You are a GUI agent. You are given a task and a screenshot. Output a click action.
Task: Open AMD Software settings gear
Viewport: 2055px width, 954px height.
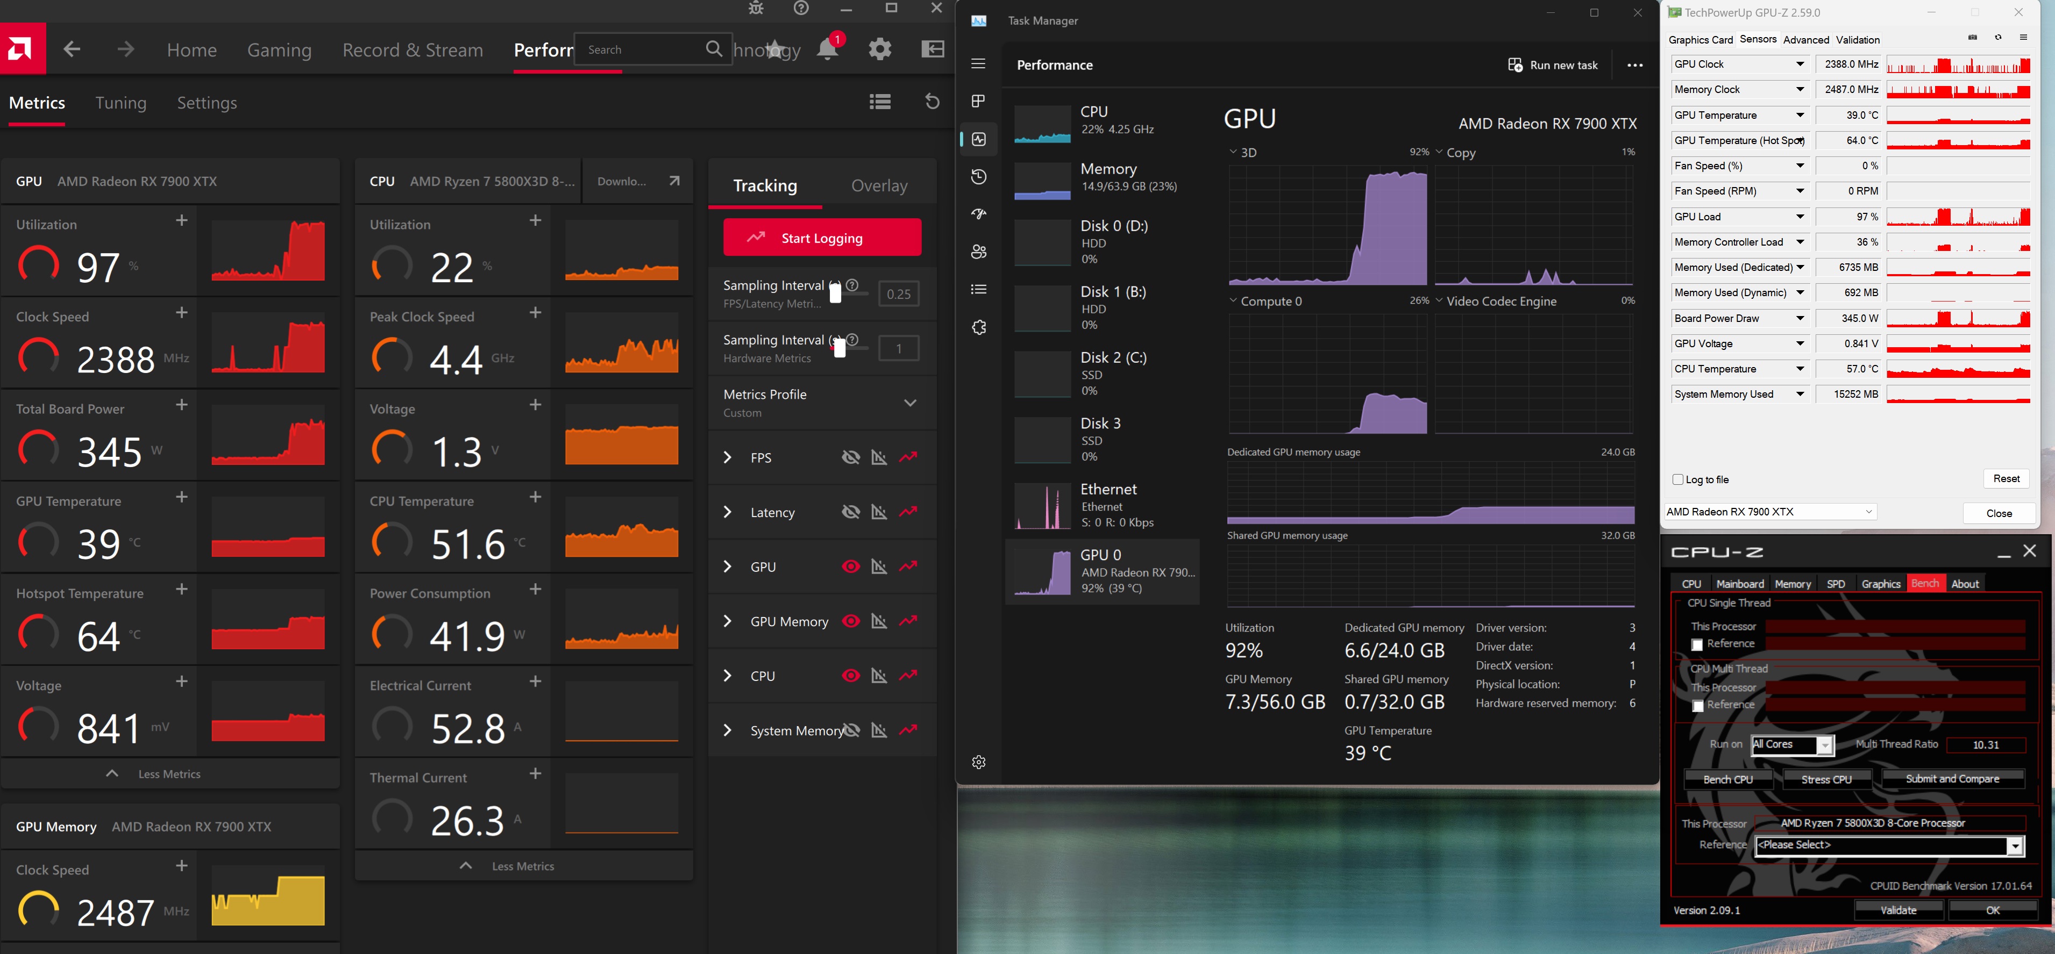pyautogui.click(x=880, y=49)
